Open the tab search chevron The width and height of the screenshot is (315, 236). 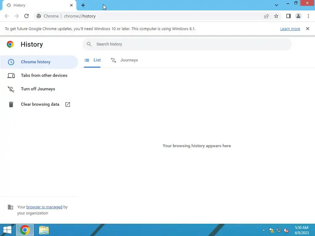[277, 5]
